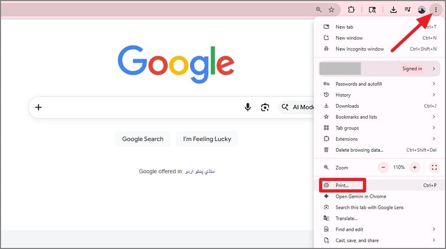Click the tab search icon in toolbar
446x249 pixels.
[372, 10]
